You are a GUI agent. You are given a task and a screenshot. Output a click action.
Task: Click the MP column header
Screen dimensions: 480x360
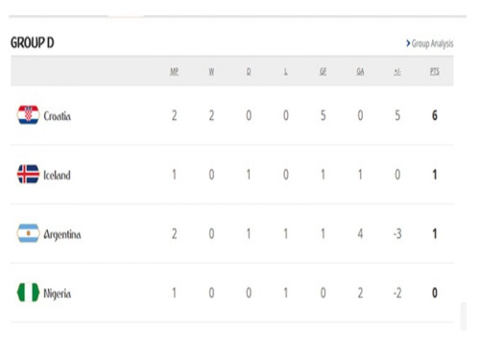pos(174,71)
